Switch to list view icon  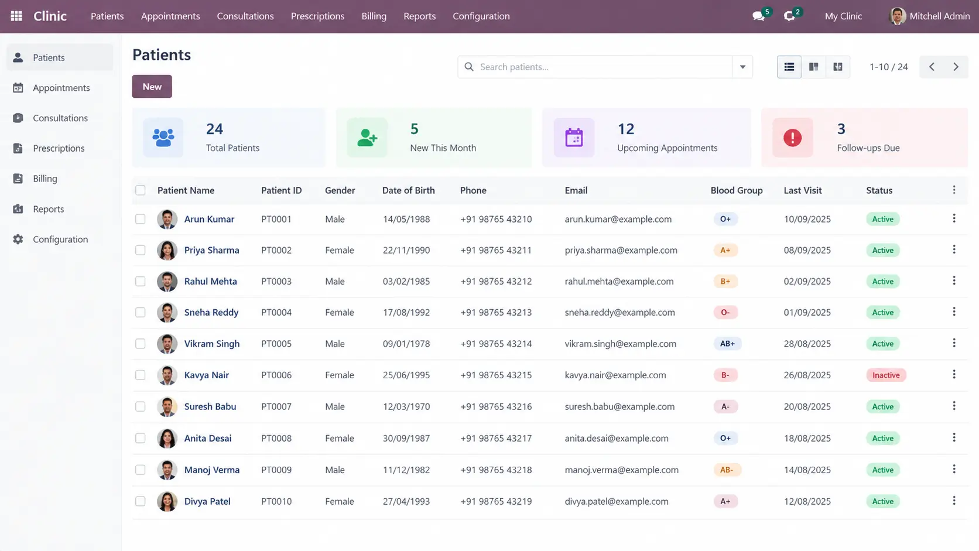click(x=789, y=67)
